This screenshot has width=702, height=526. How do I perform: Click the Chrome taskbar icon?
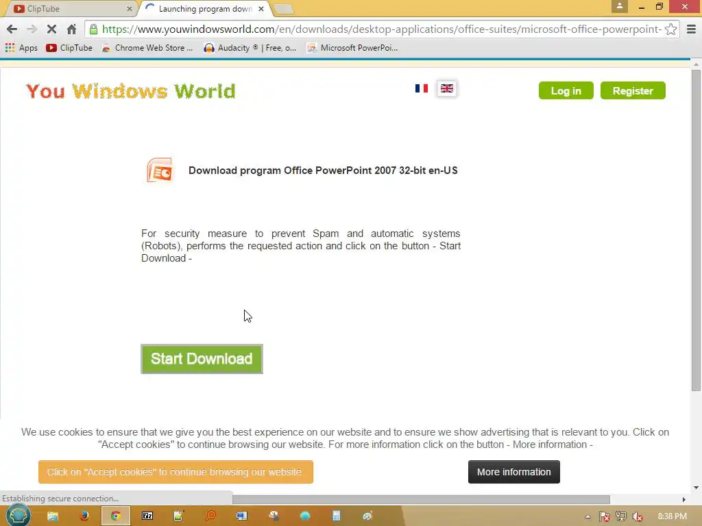pos(115,516)
